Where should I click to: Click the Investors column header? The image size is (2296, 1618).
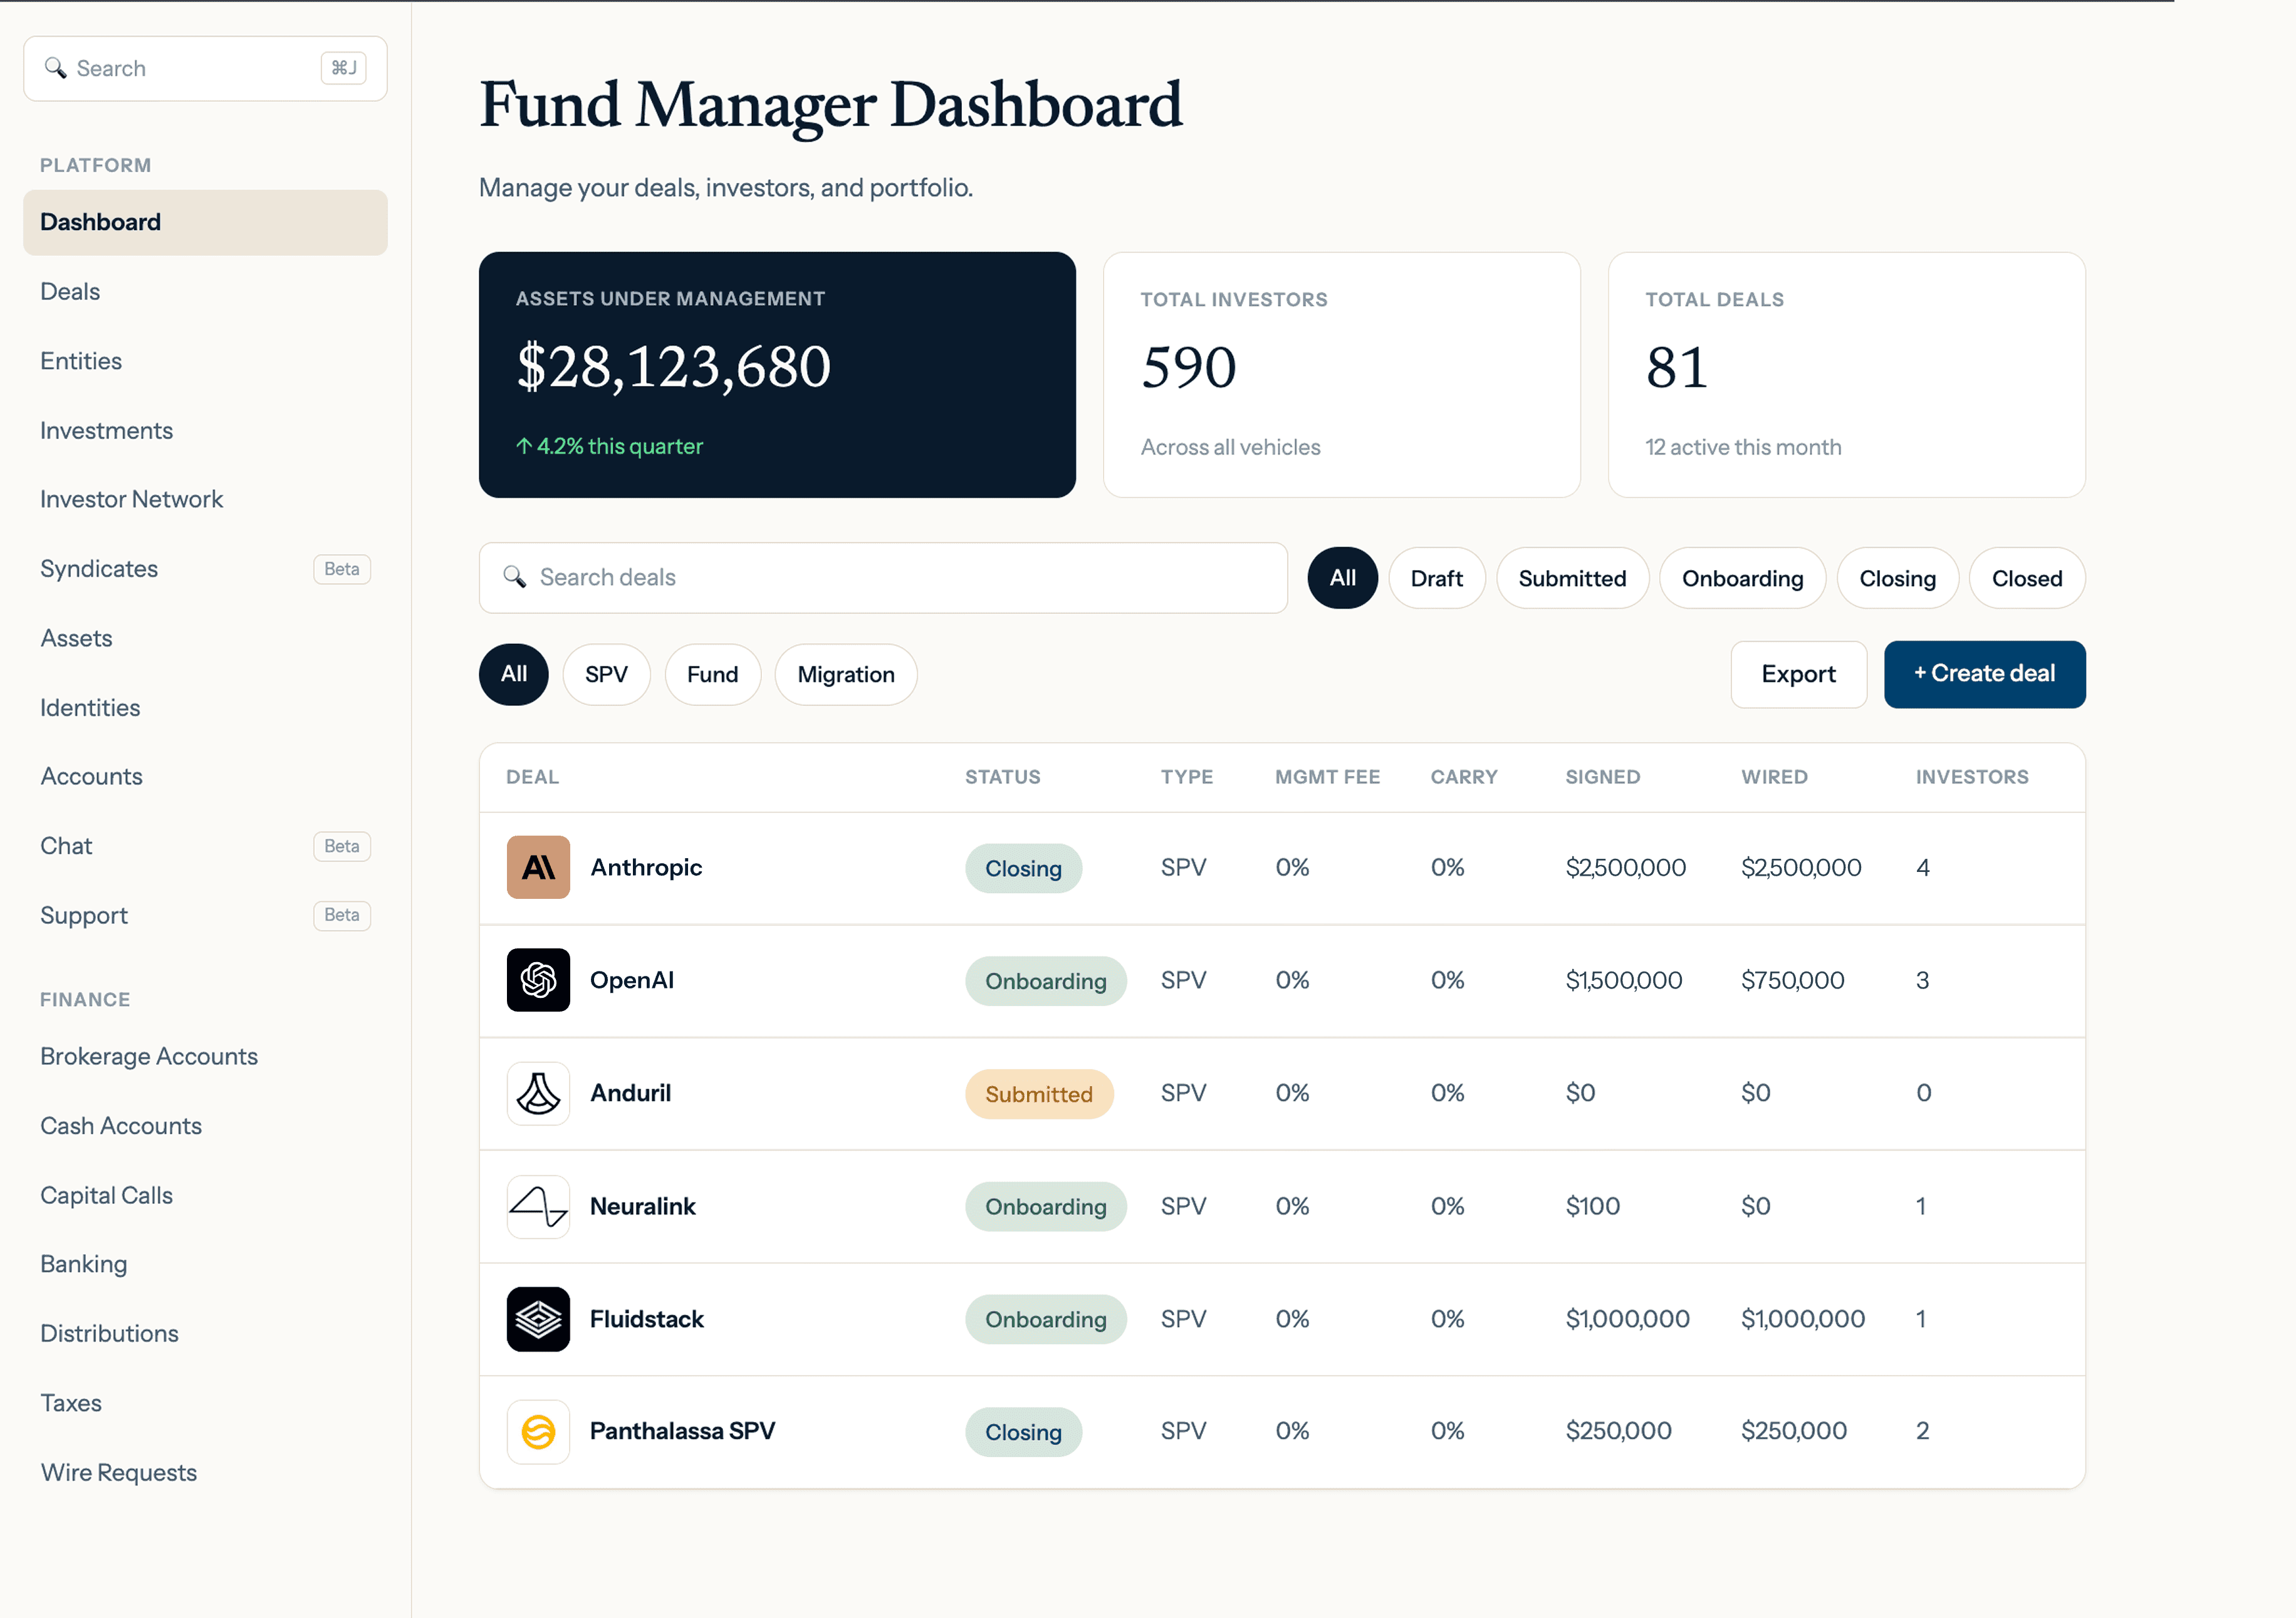1971,777
